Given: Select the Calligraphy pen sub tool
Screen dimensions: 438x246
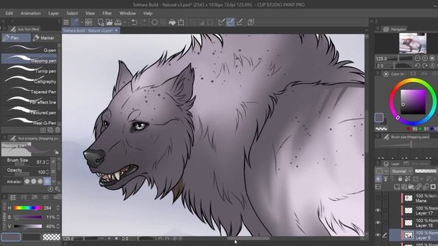Looking at the screenshot, I should tap(29, 80).
